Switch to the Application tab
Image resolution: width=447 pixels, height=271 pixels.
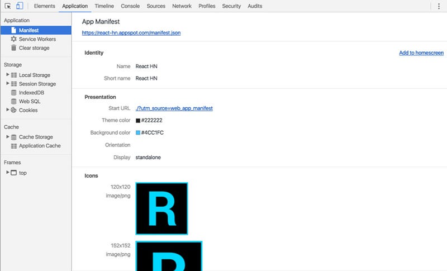75,6
